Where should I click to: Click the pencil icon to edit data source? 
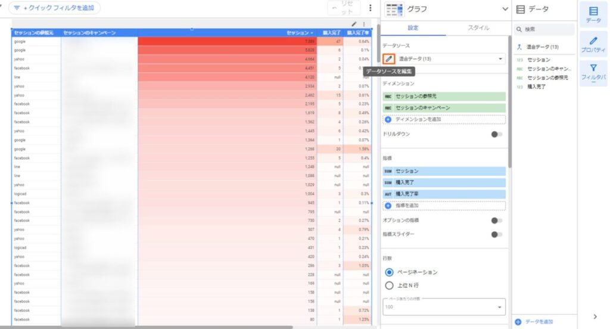pos(388,59)
